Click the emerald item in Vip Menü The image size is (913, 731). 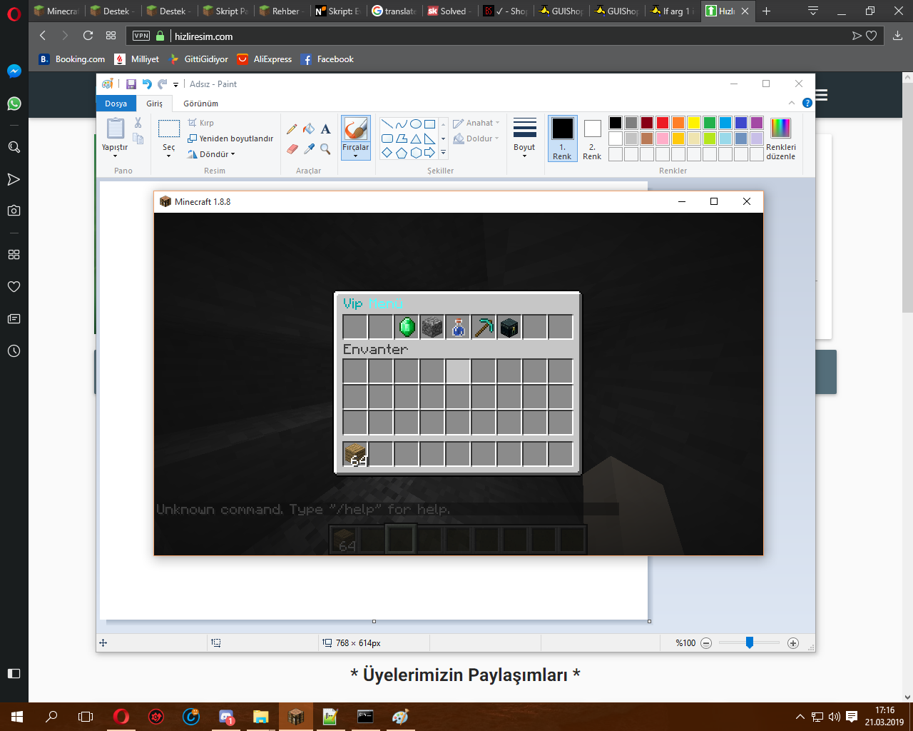point(407,327)
